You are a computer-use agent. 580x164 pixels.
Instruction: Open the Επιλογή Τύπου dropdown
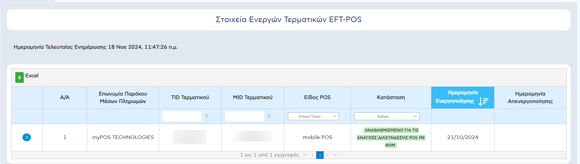[313, 116]
